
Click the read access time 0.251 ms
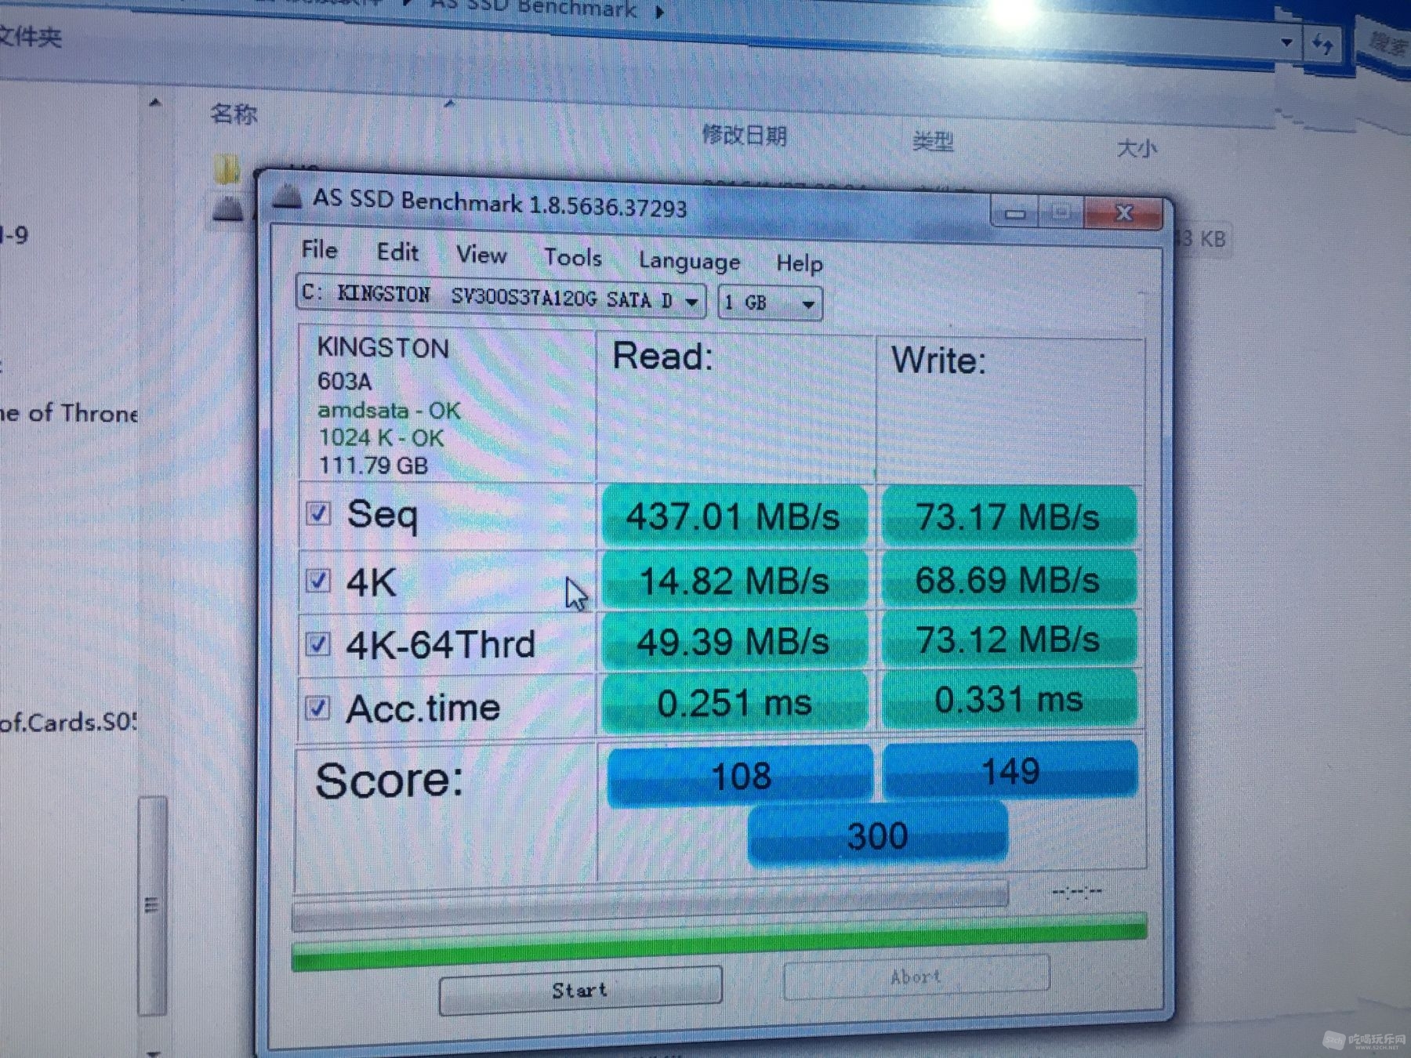(x=735, y=702)
